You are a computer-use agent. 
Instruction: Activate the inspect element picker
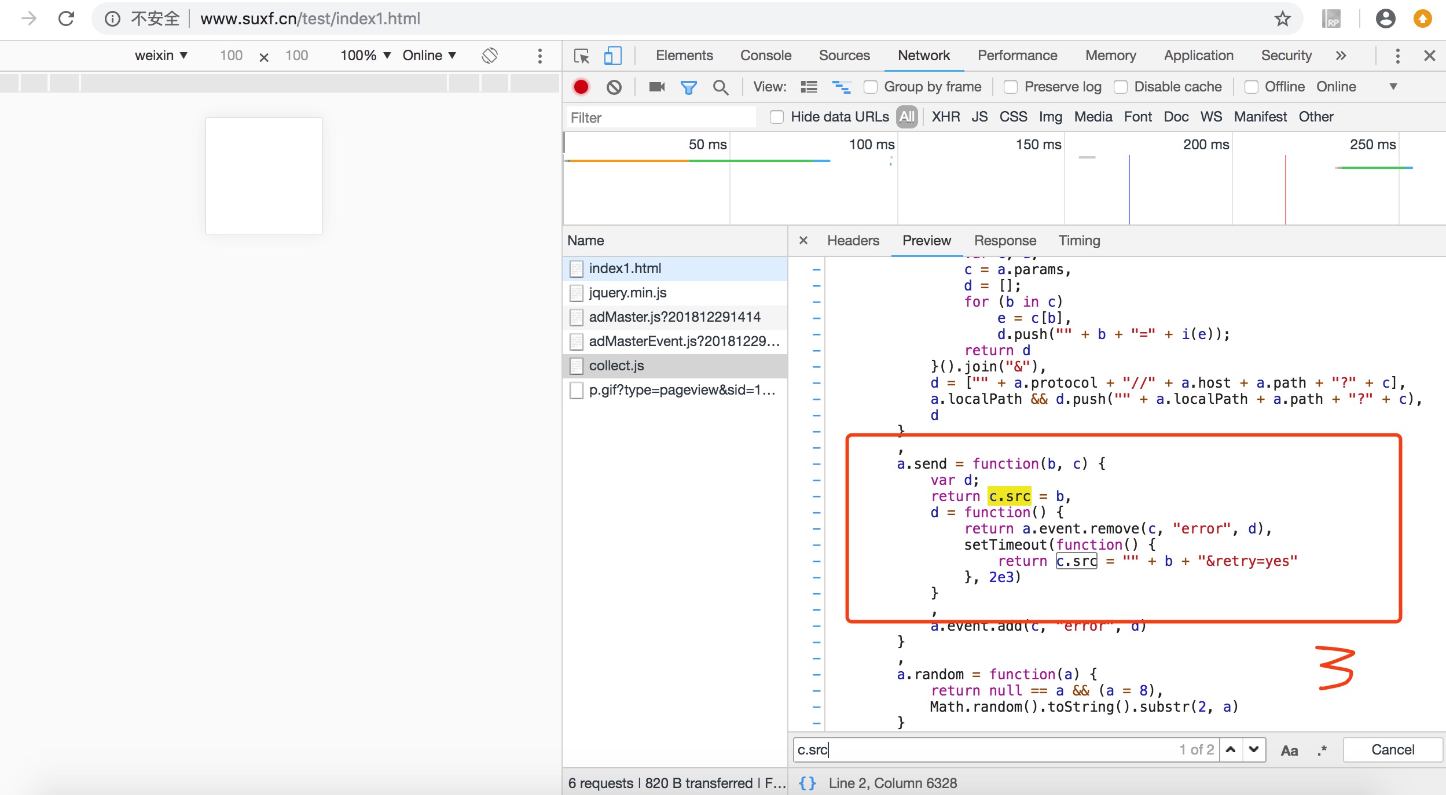point(581,56)
